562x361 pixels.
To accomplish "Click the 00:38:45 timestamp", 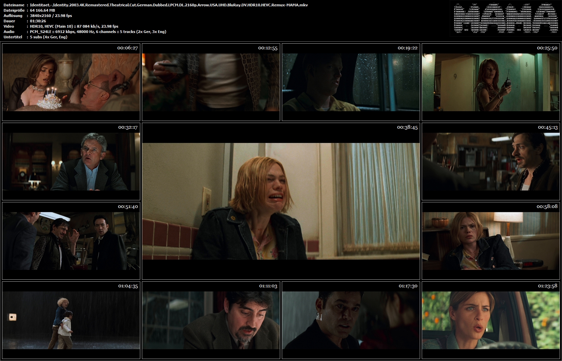I will (407, 127).
